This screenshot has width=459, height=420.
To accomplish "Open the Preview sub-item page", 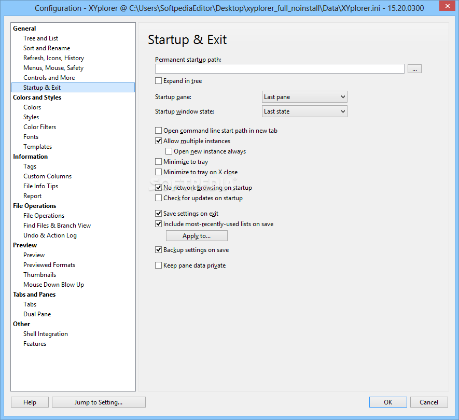I will pyautogui.click(x=34, y=255).
